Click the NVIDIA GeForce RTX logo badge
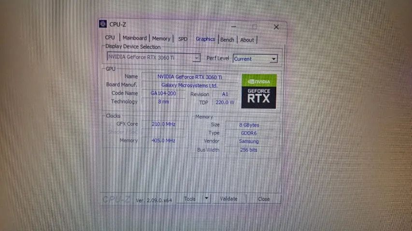Image resolution: width=412 pixels, height=231 pixels. [259, 91]
